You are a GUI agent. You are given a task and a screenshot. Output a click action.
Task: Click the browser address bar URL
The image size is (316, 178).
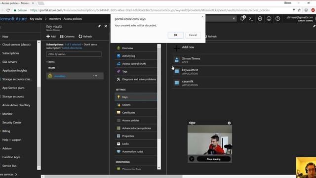pyautogui.click(x=150, y=10)
